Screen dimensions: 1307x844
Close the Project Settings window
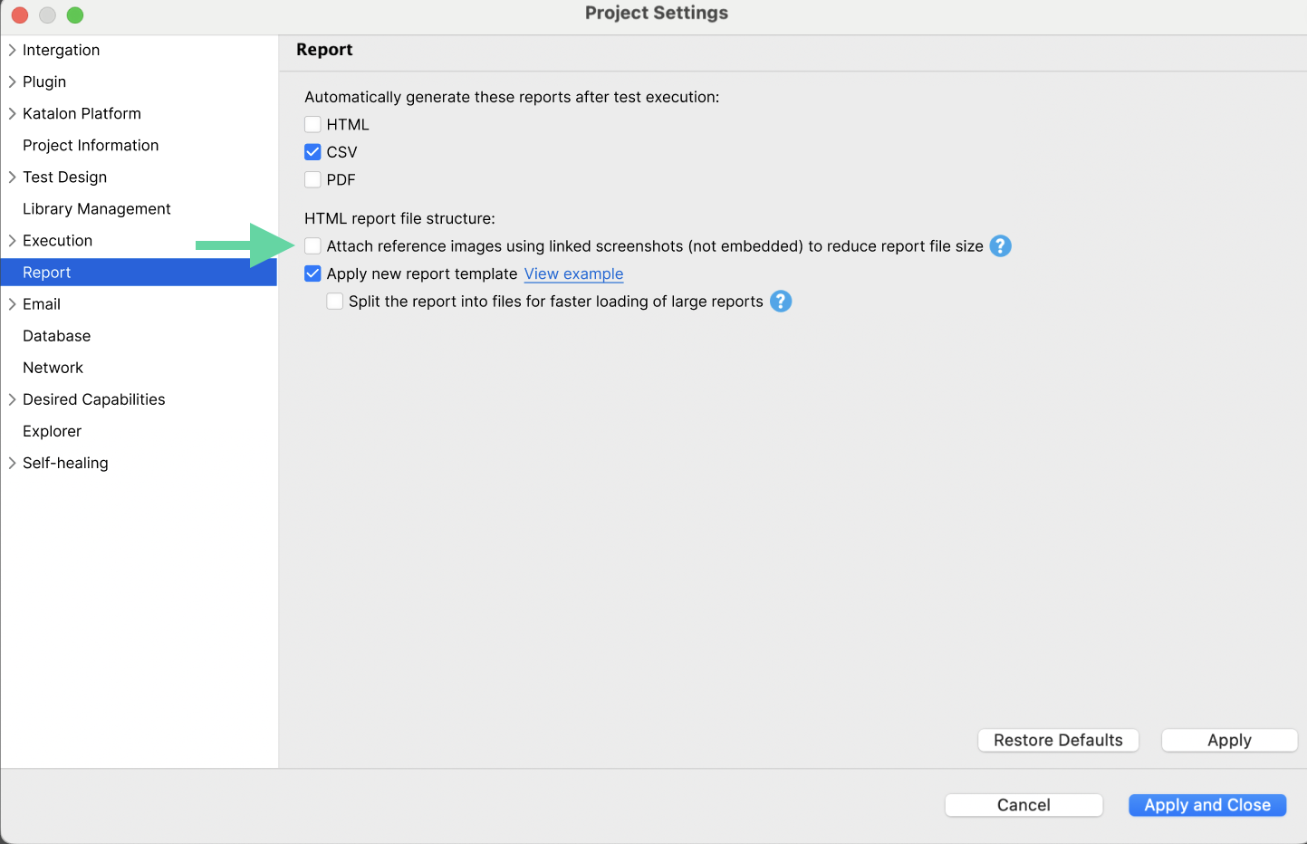20,14
